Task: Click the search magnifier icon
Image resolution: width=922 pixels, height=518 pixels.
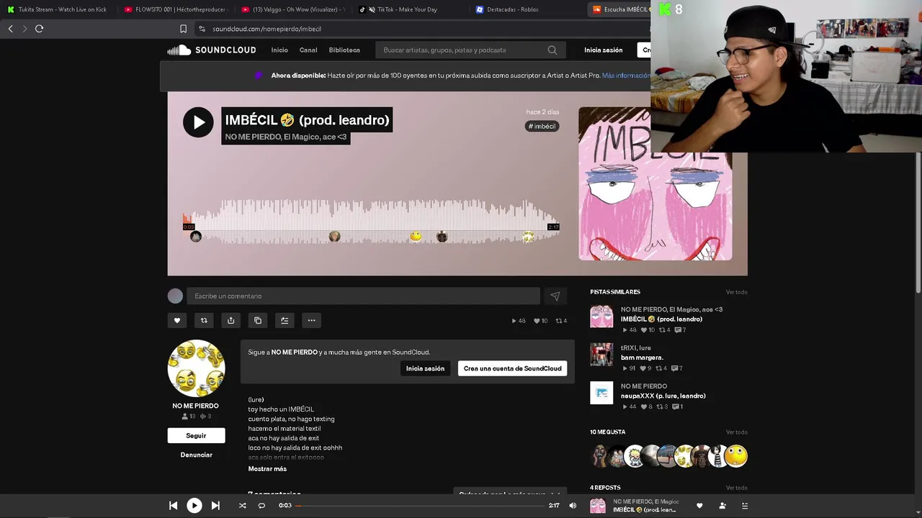Action: [552, 50]
